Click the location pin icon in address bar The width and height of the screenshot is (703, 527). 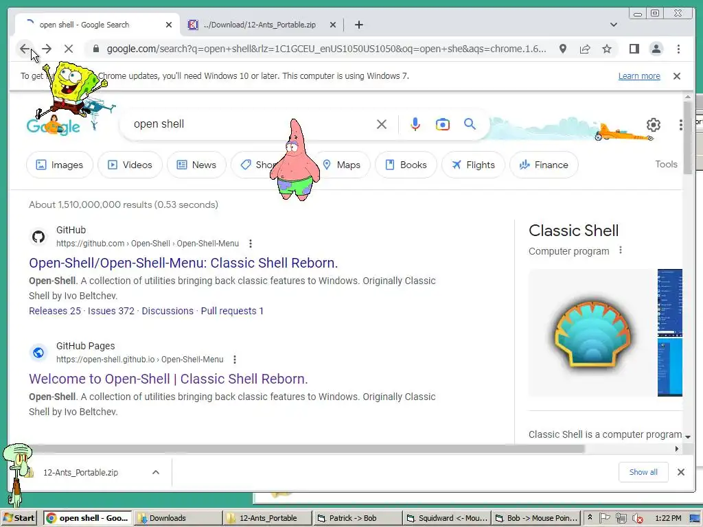click(563, 49)
